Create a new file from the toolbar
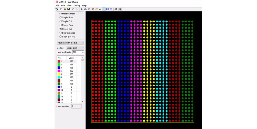 tap(61, 9)
